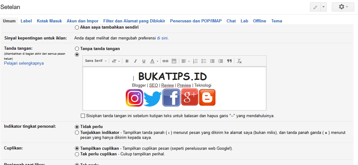Go to Filter dan Alamat yang Diblokir
This screenshot has width=358, height=165.
click(134, 21)
